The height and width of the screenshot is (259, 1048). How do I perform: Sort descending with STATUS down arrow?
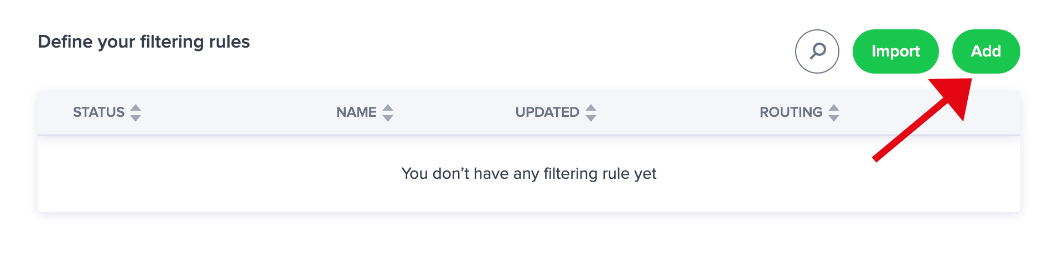136,118
